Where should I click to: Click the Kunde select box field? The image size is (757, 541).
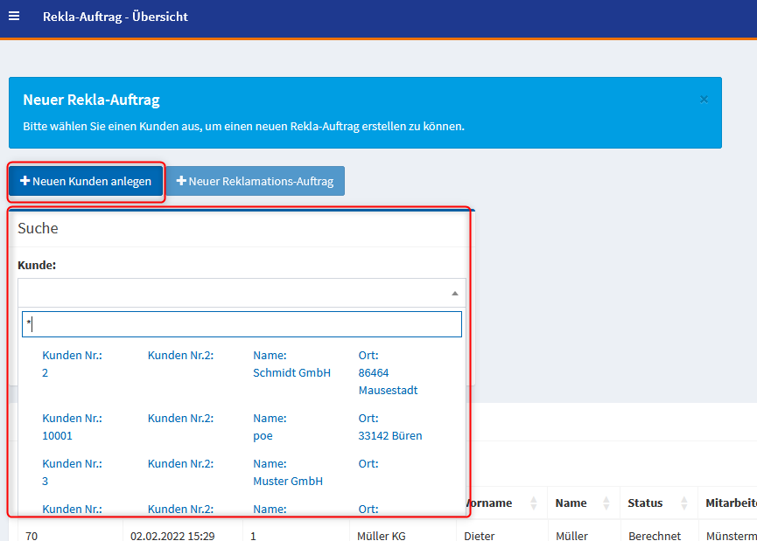pos(232,293)
